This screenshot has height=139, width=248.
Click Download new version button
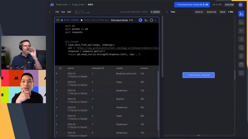pyautogui.click(x=192, y=5)
